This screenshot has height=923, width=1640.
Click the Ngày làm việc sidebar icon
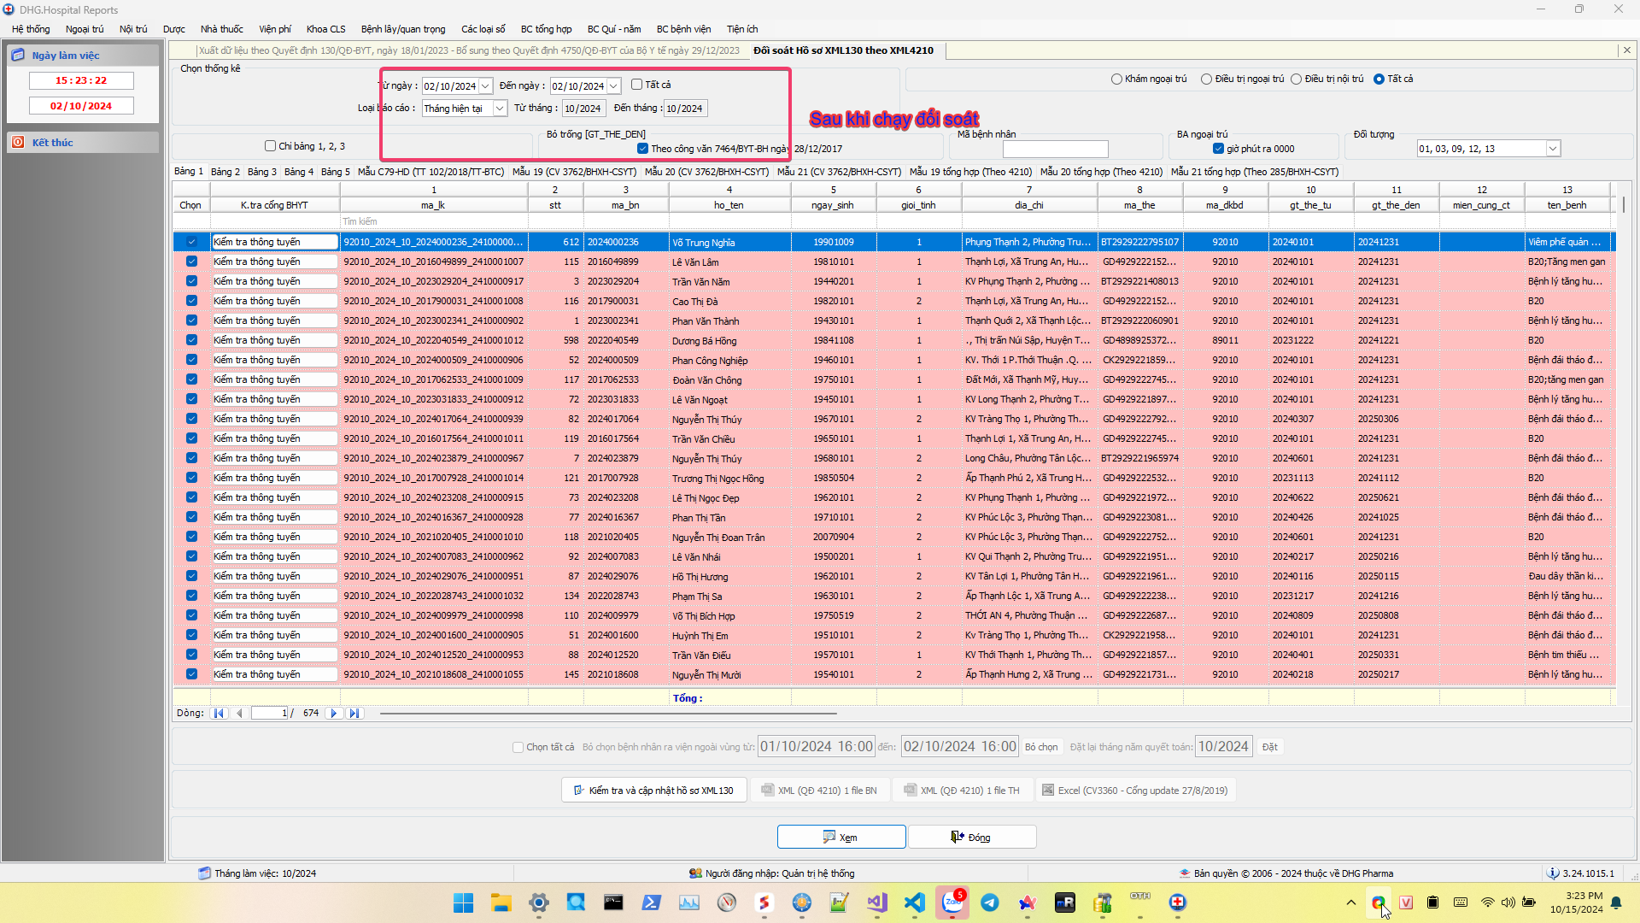click(x=18, y=55)
